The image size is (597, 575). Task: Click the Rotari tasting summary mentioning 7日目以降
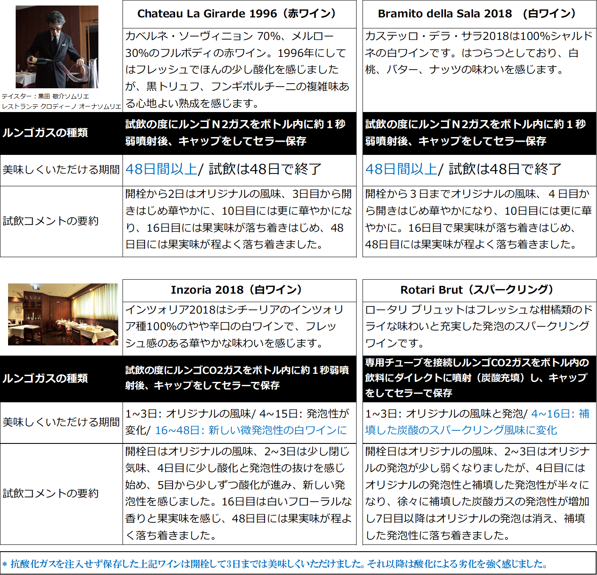coord(478,494)
